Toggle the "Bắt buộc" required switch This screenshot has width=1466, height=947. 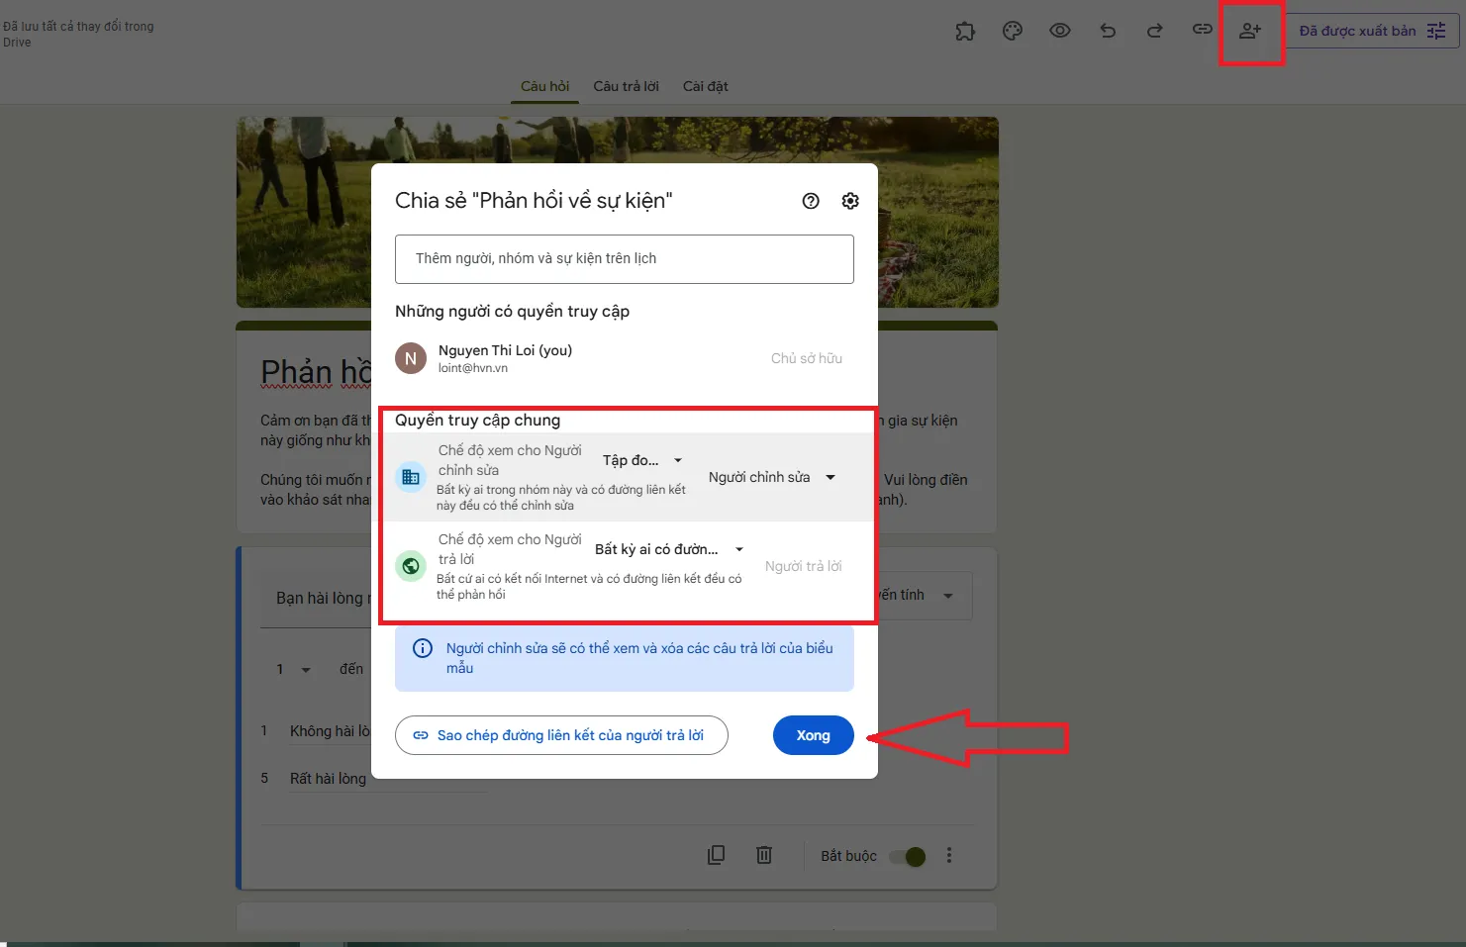908,856
